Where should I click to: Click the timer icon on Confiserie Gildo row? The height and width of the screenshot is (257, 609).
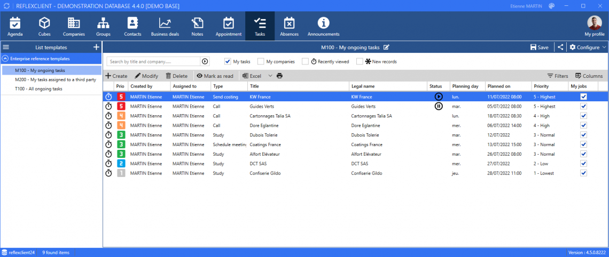(x=109, y=173)
